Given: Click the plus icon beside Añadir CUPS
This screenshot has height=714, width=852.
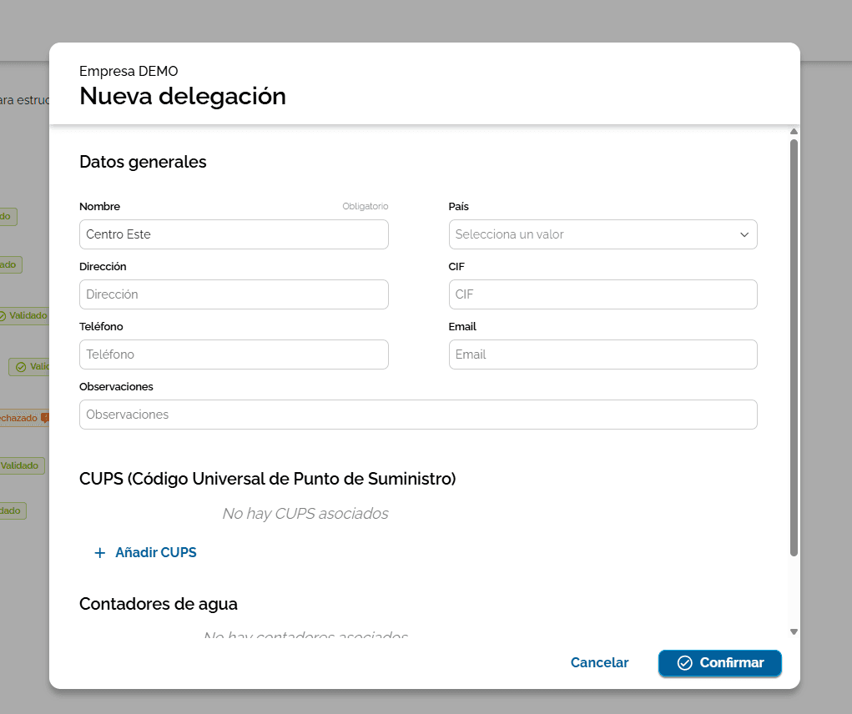Looking at the screenshot, I should click(x=100, y=553).
